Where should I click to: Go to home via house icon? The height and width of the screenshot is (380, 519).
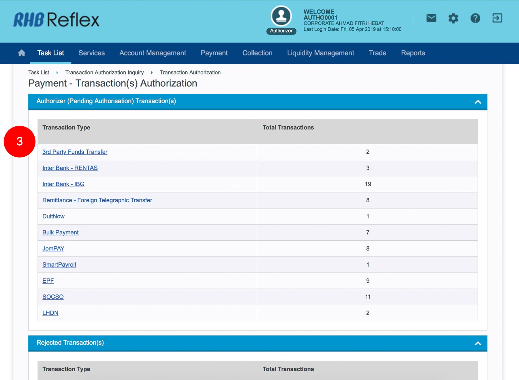(22, 53)
